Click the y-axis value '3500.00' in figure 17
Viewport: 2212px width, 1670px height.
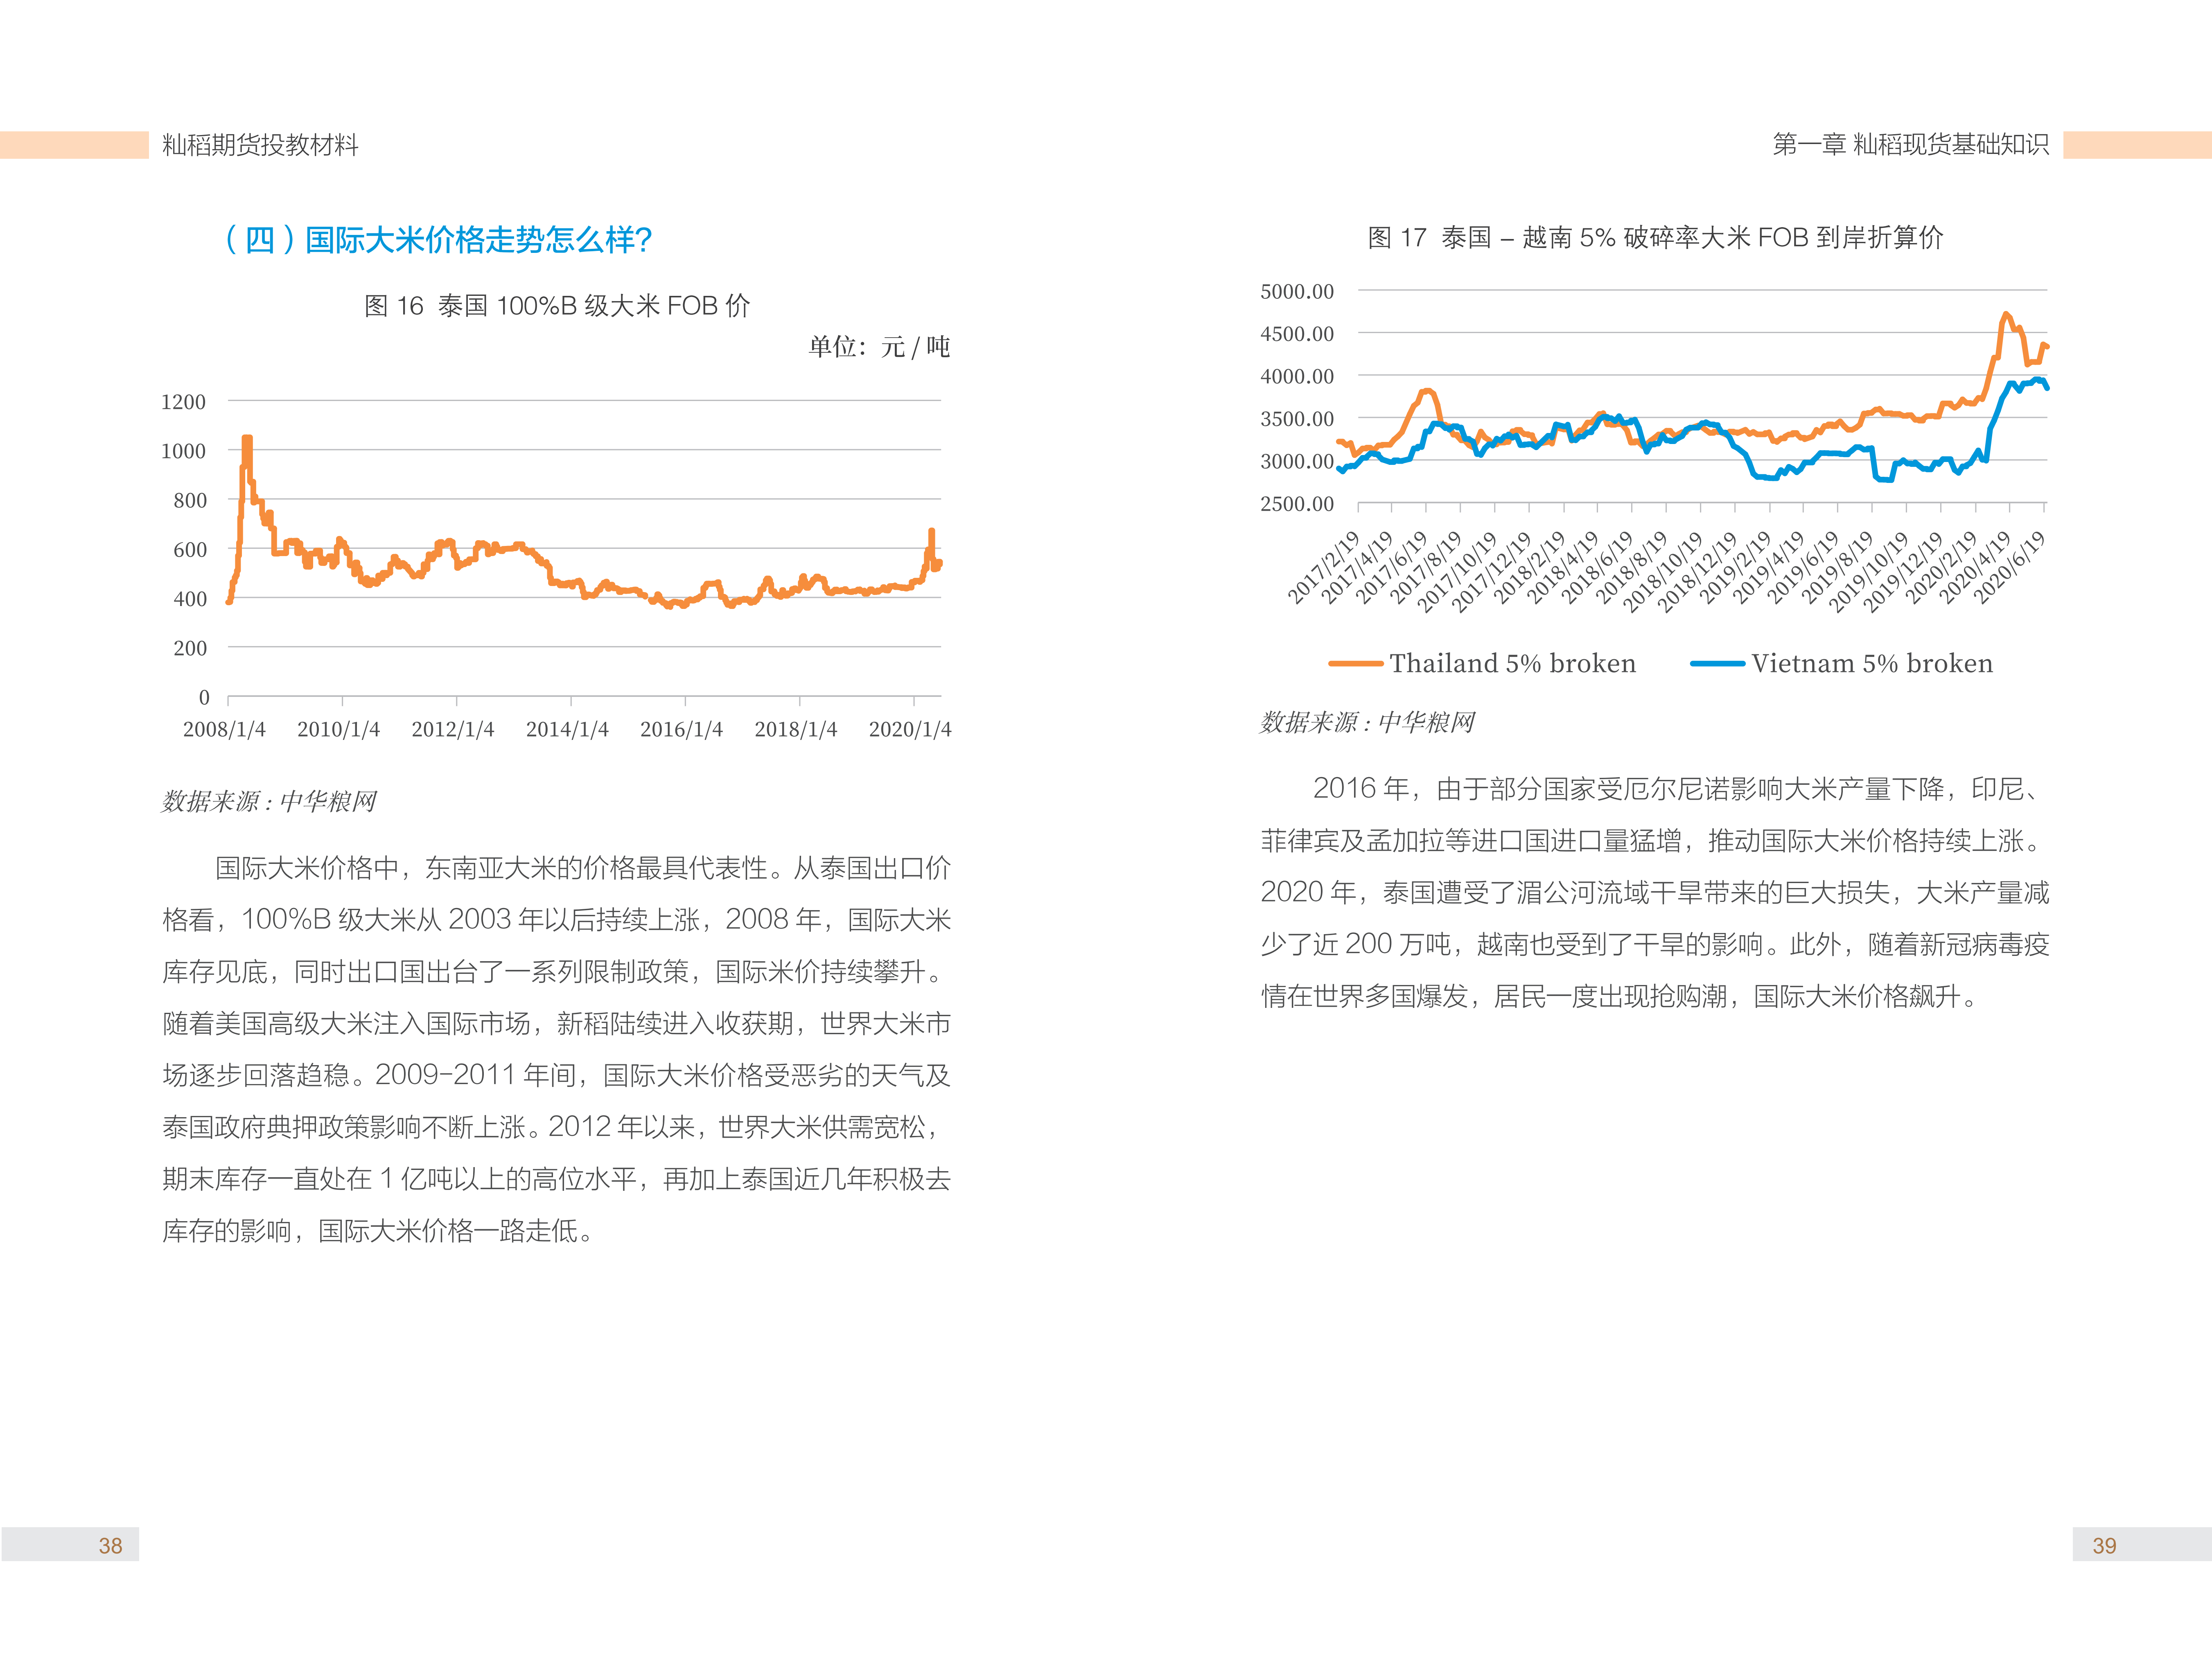[x=1297, y=419]
